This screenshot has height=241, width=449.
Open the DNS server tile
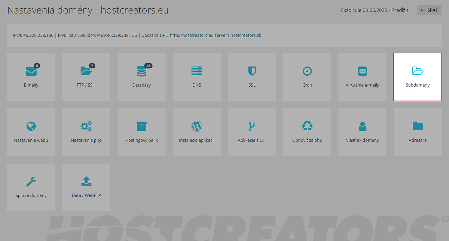coord(197,77)
